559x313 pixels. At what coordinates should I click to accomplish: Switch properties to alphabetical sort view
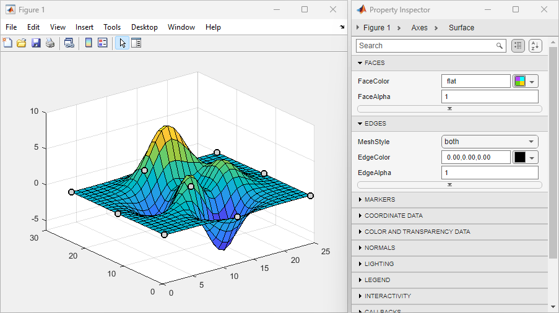tap(535, 46)
